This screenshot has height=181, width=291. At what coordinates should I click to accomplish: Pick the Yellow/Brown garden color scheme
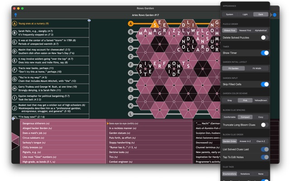261,100
